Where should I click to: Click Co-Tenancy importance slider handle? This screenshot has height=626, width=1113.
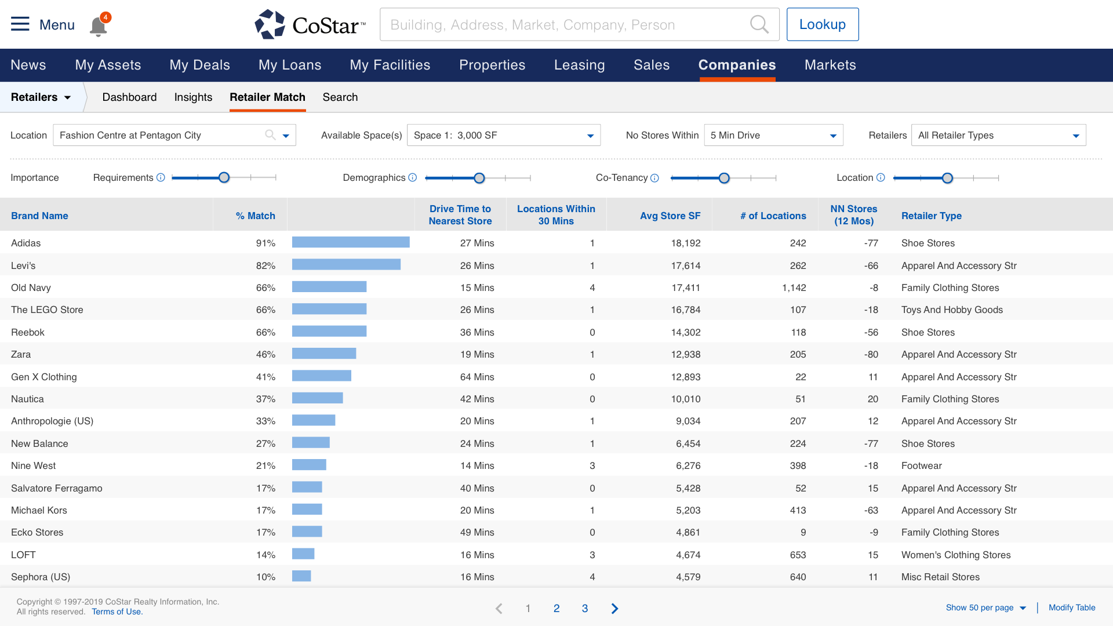click(724, 178)
